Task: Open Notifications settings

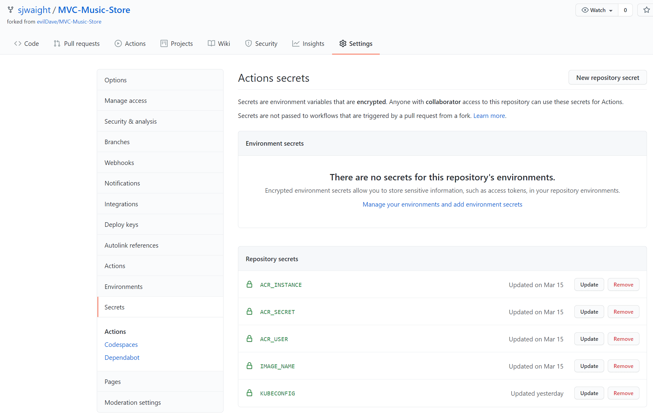Action: [x=160, y=183]
